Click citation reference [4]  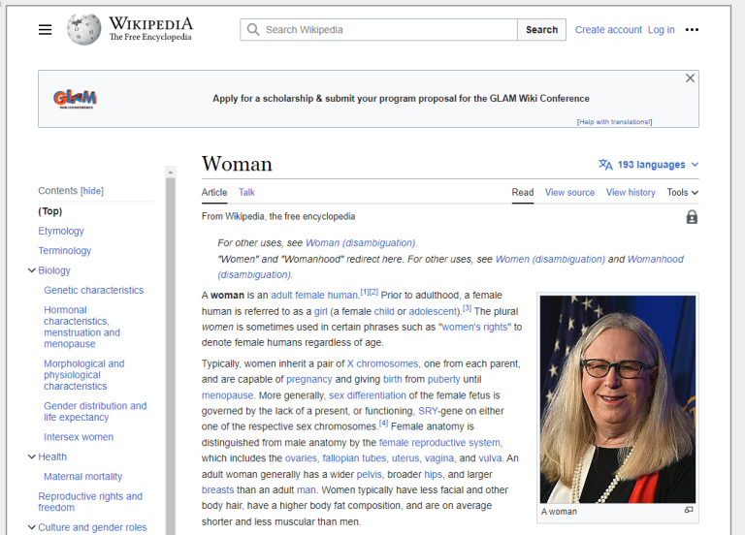pos(383,423)
